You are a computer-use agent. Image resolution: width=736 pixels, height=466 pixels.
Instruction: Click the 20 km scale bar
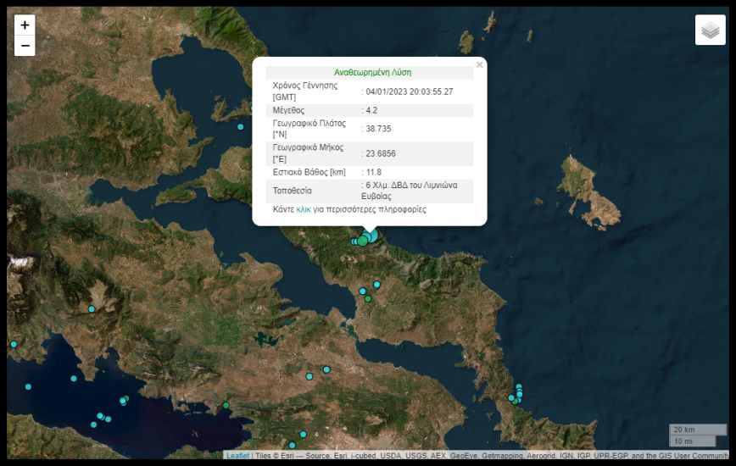(x=697, y=429)
